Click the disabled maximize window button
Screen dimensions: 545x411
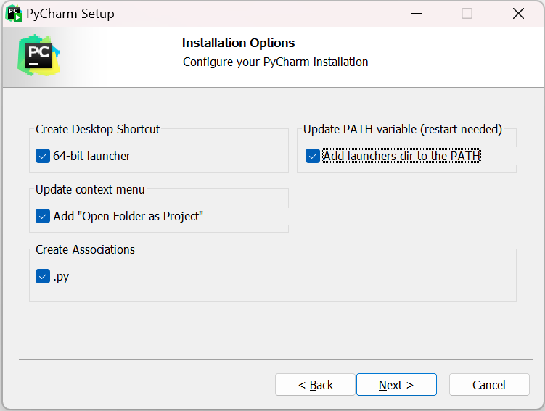tap(467, 14)
